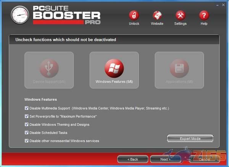Select the Windows Features logo icon

tap(114, 68)
